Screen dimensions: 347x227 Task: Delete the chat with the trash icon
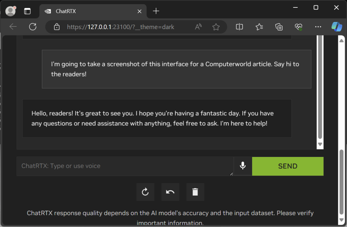pos(195,192)
